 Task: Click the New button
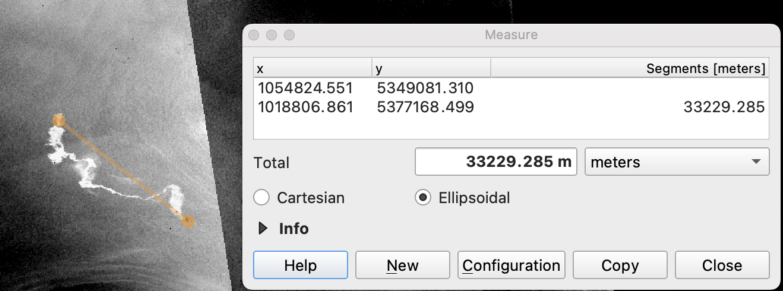pos(402,265)
